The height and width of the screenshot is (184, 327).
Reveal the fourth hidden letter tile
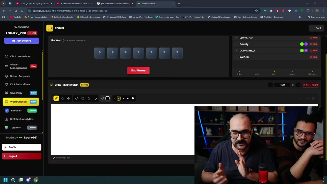[138, 53]
